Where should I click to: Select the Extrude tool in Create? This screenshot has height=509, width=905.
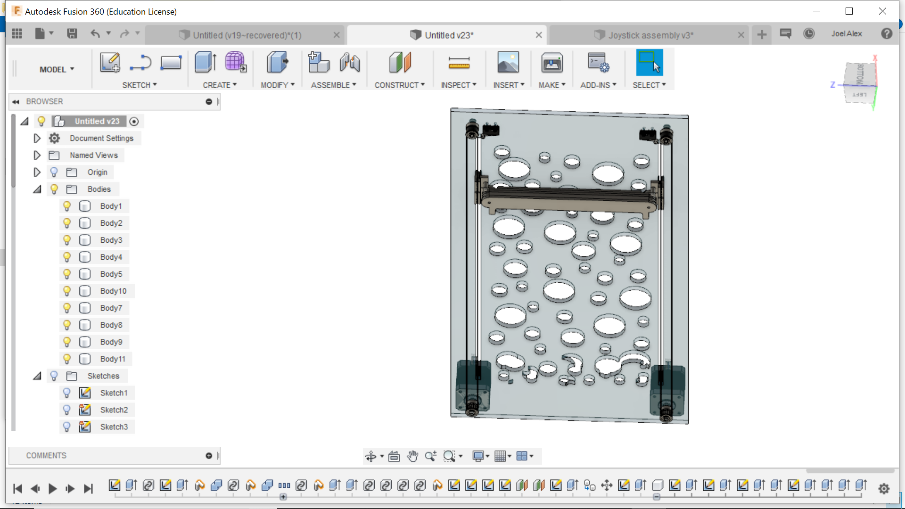coord(206,63)
